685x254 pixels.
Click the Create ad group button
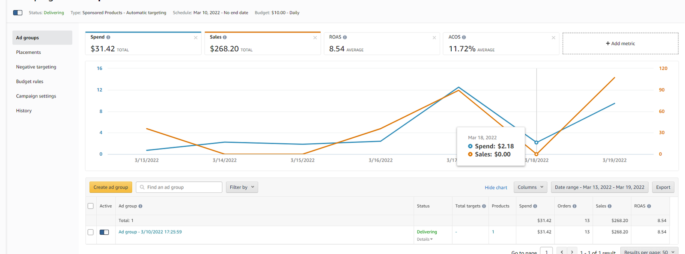tap(111, 187)
